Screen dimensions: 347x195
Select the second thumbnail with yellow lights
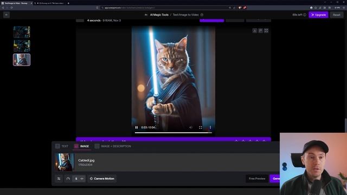pos(22,45)
